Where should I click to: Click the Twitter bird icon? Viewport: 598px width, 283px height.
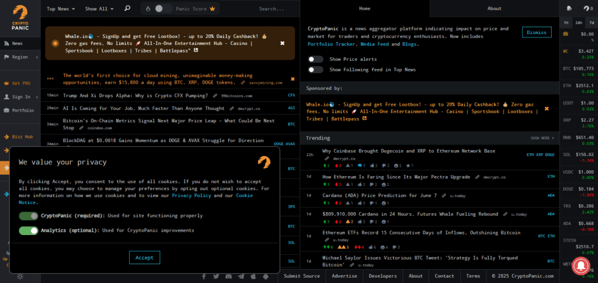(216, 276)
